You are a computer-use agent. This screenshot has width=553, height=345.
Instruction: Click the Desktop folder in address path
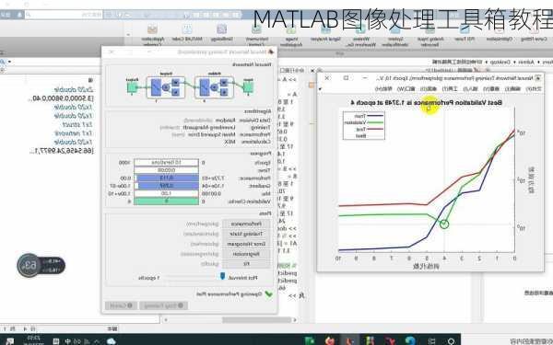tap(500, 62)
